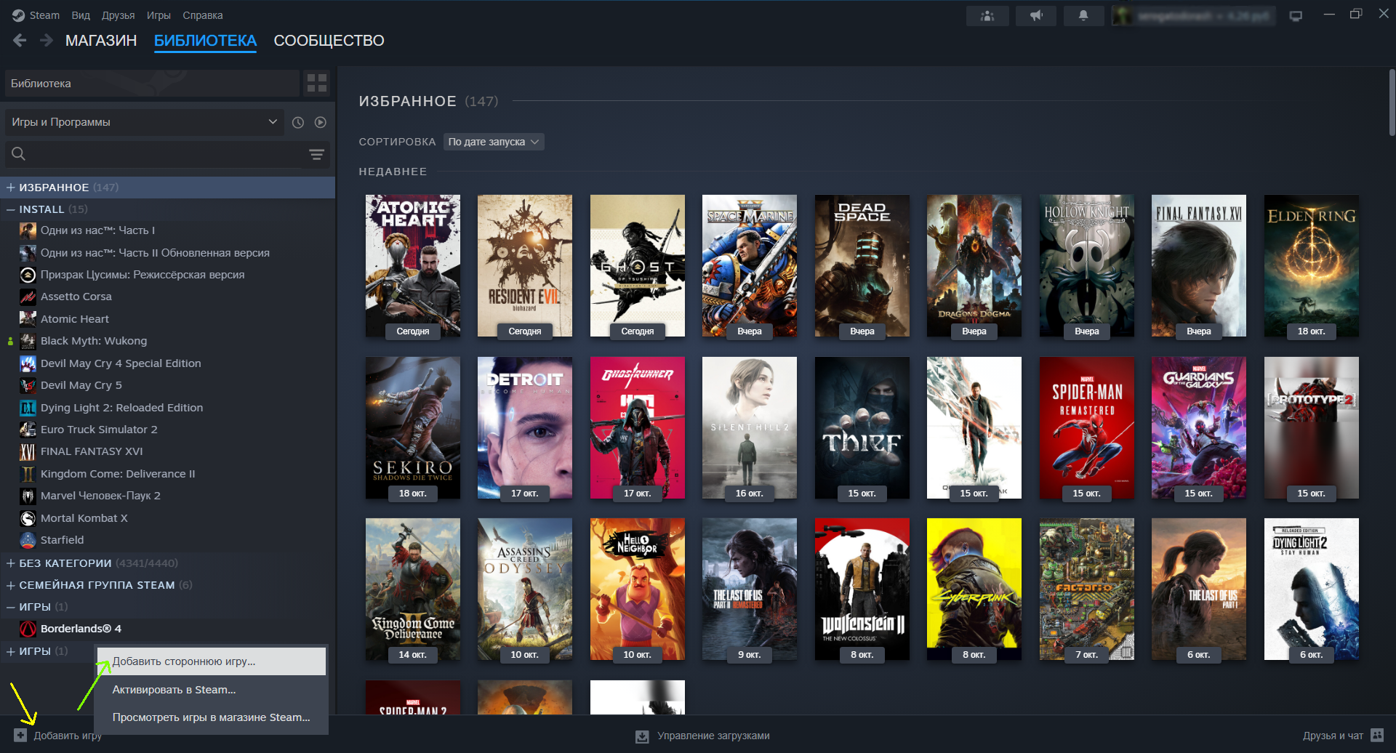Collapse the INSTALL category
1396x753 pixels.
(11, 209)
